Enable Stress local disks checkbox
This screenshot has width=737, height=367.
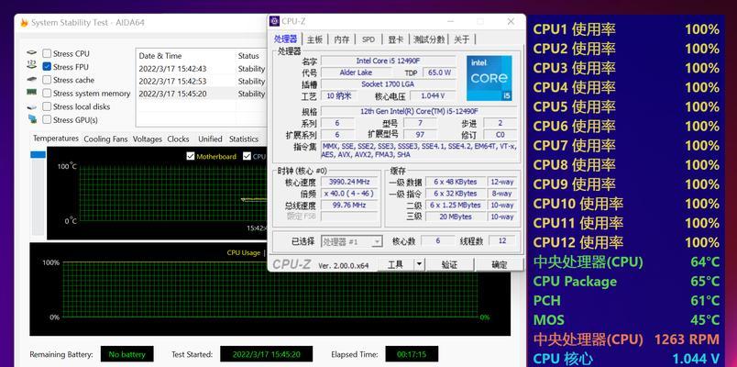(x=47, y=106)
